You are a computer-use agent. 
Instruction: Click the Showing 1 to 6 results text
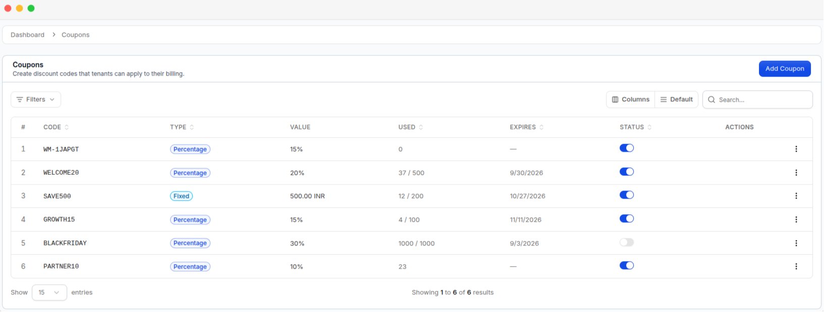[453, 292]
